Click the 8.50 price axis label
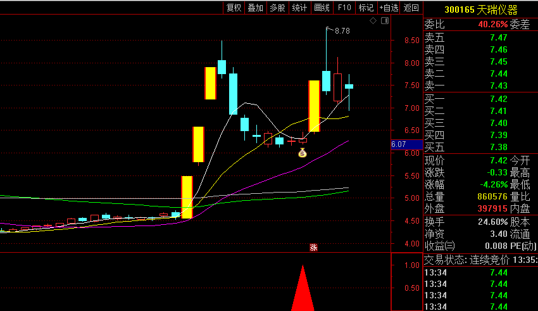 tap(412, 41)
